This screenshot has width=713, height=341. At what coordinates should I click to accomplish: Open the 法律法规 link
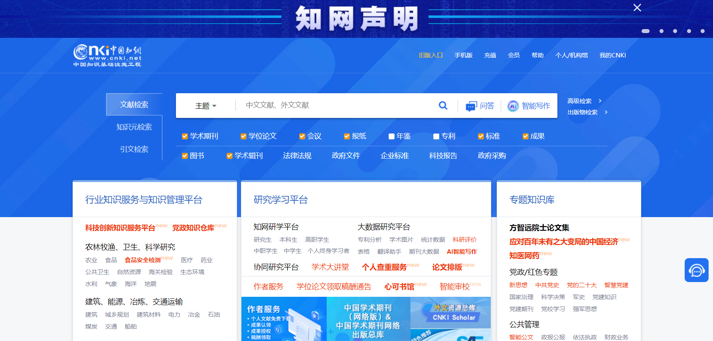(297, 156)
